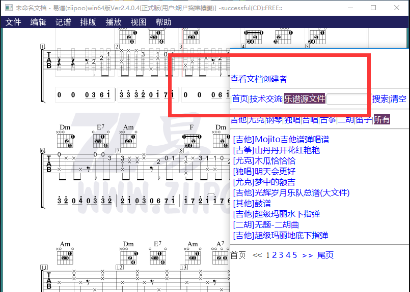Screen dimensions: 410x292
Task: Click the app icon in title bar
Action: coord(9,8)
